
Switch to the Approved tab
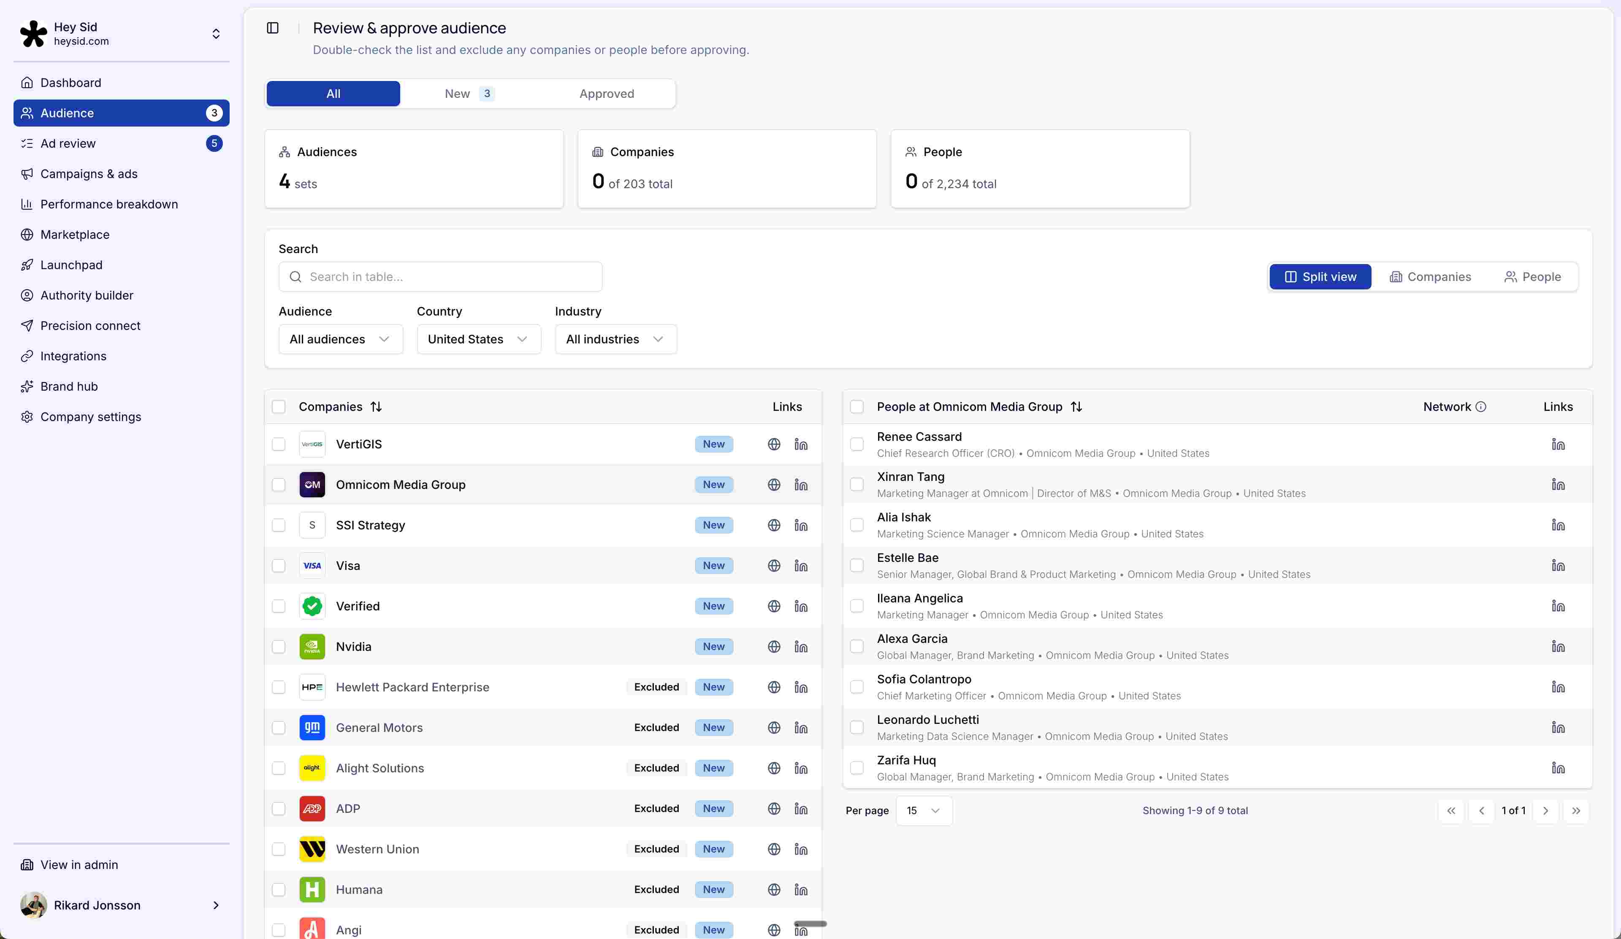coord(606,94)
